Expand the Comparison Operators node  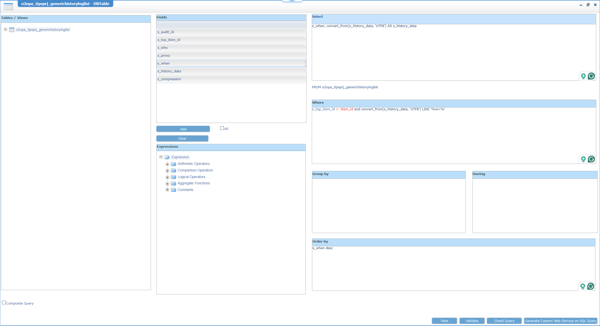[x=167, y=171]
